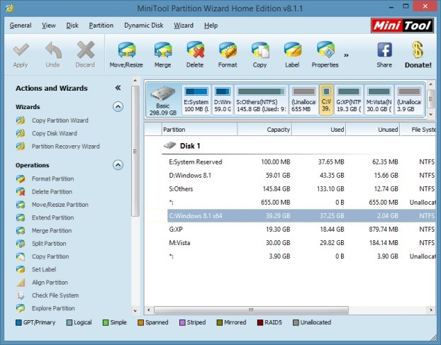Click the Donate dollar icon
The width and height of the screenshot is (441, 345).
[418, 50]
